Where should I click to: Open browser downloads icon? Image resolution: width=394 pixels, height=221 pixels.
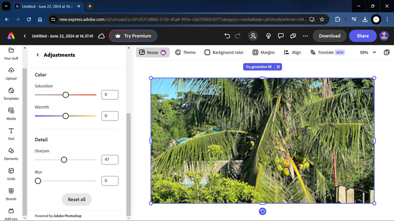365,19
